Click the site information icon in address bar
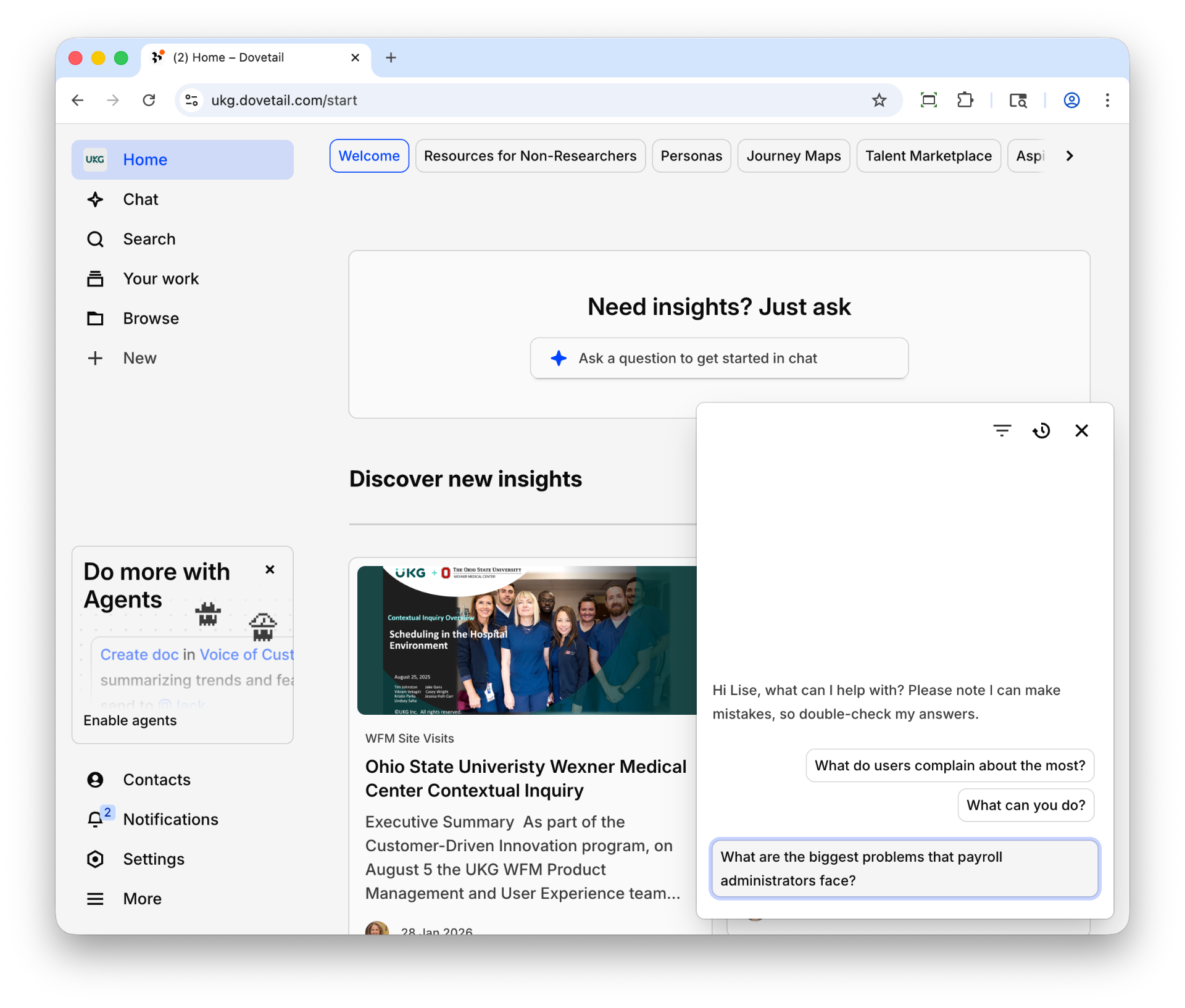This screenshot has height=1008, width=1185. 192,100
